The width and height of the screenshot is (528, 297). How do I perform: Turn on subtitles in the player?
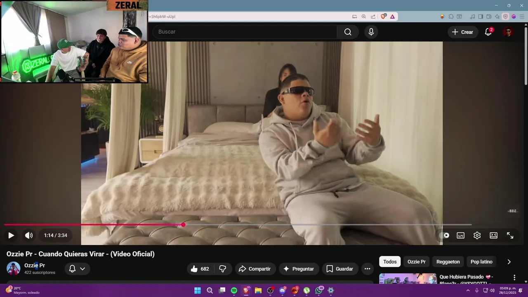(461, 236)
